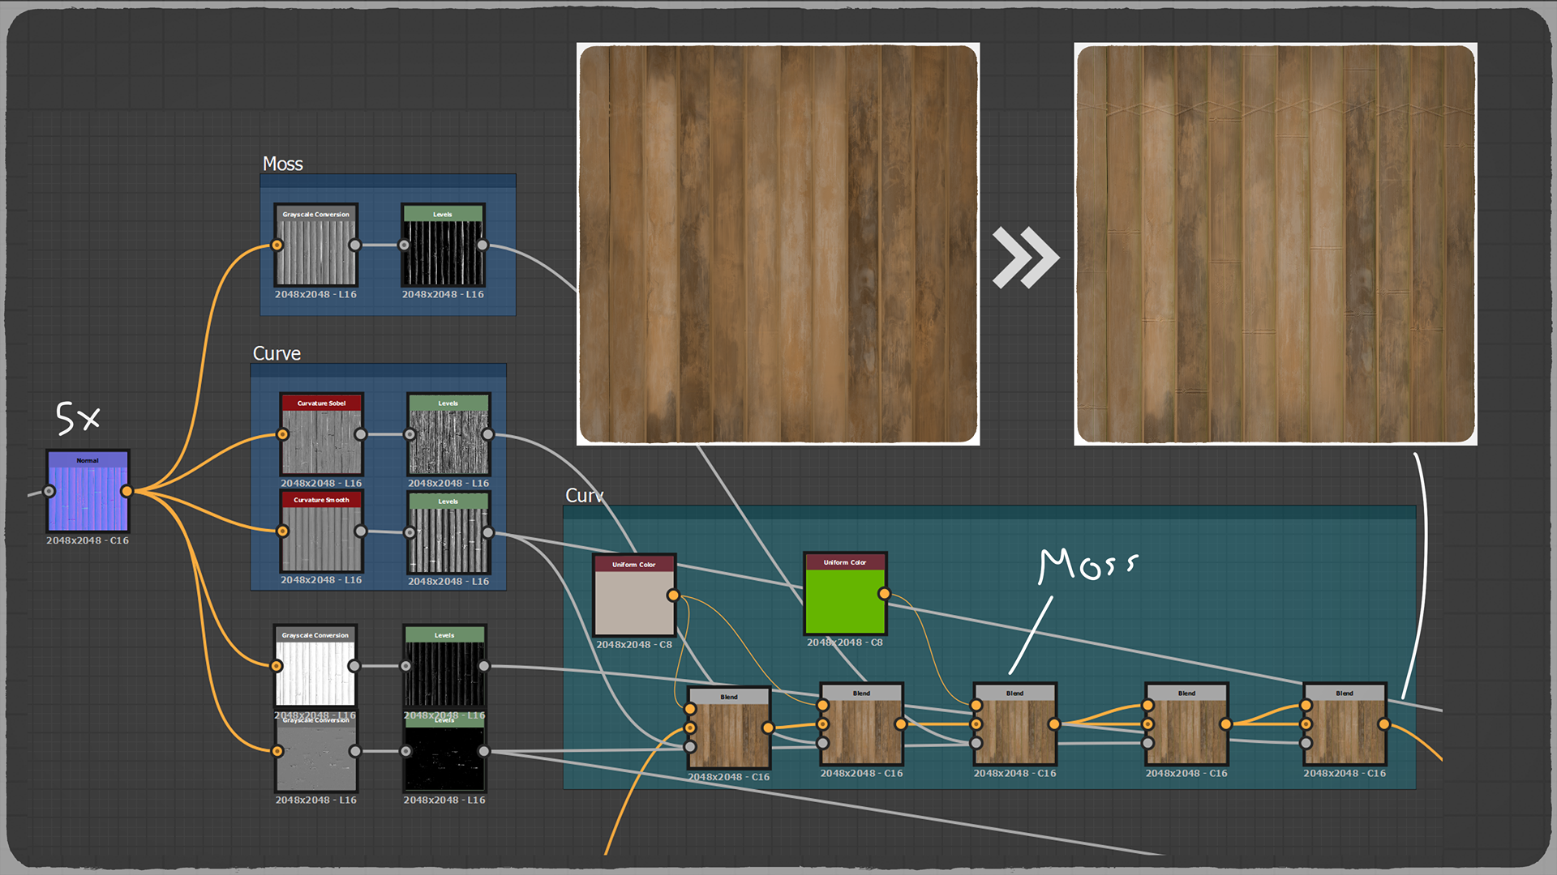Click the Blend node under Moss annotation

(1014, 725)
